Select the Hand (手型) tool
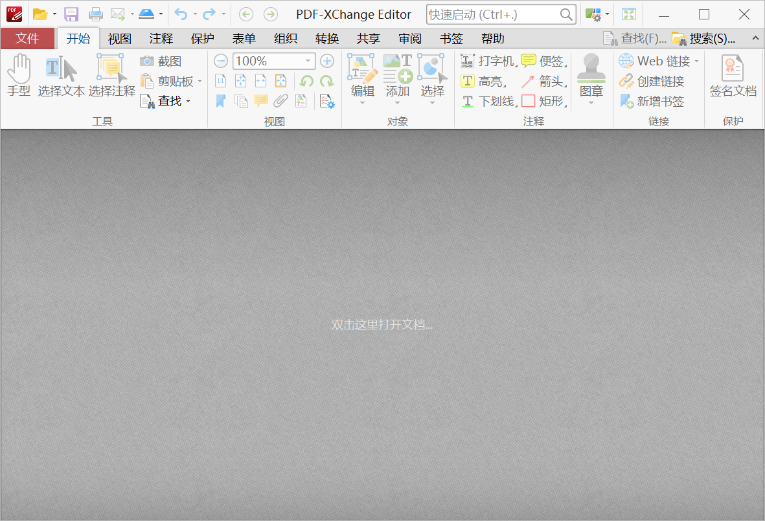Image resolution: width=765 pixels, height=521 pixels. point(19,76)
